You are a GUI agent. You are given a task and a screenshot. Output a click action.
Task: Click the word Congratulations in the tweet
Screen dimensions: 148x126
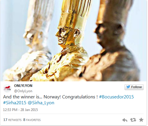coord(79,97)
